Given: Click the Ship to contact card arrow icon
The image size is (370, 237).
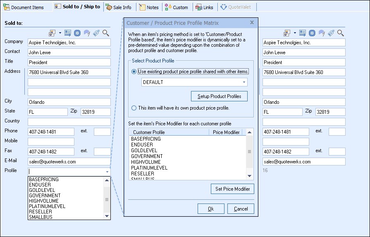Looking at the screenshot, I should tap(302, 33).
